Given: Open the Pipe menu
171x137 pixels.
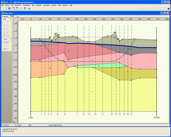Looking at the screenshot, I should click(x=33, y=5).
